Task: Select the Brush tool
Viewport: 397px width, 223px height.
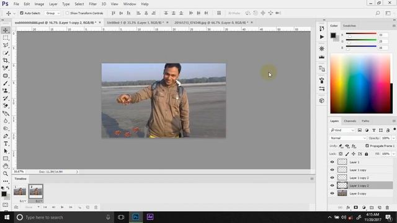Action: pos(6,83)
